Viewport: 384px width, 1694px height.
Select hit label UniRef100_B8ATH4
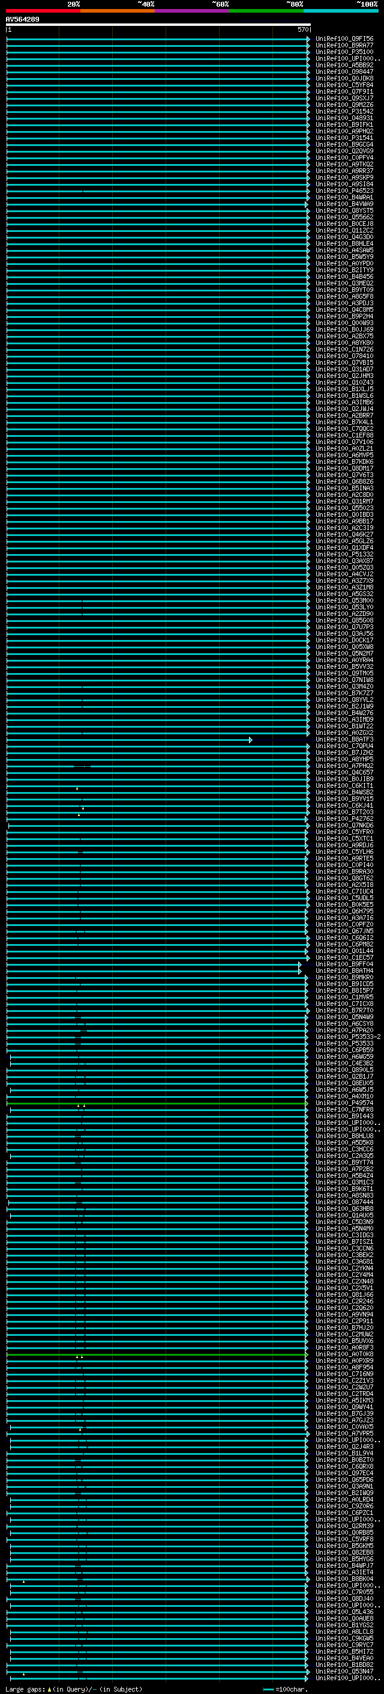[344, 970]
